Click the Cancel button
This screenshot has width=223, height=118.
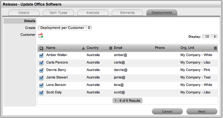[x=167, y=111]
